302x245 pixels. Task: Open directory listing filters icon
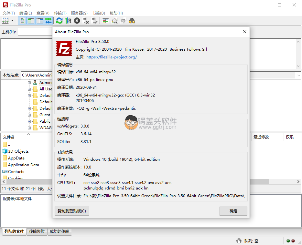pyautogui.click(x=105, y=21)
